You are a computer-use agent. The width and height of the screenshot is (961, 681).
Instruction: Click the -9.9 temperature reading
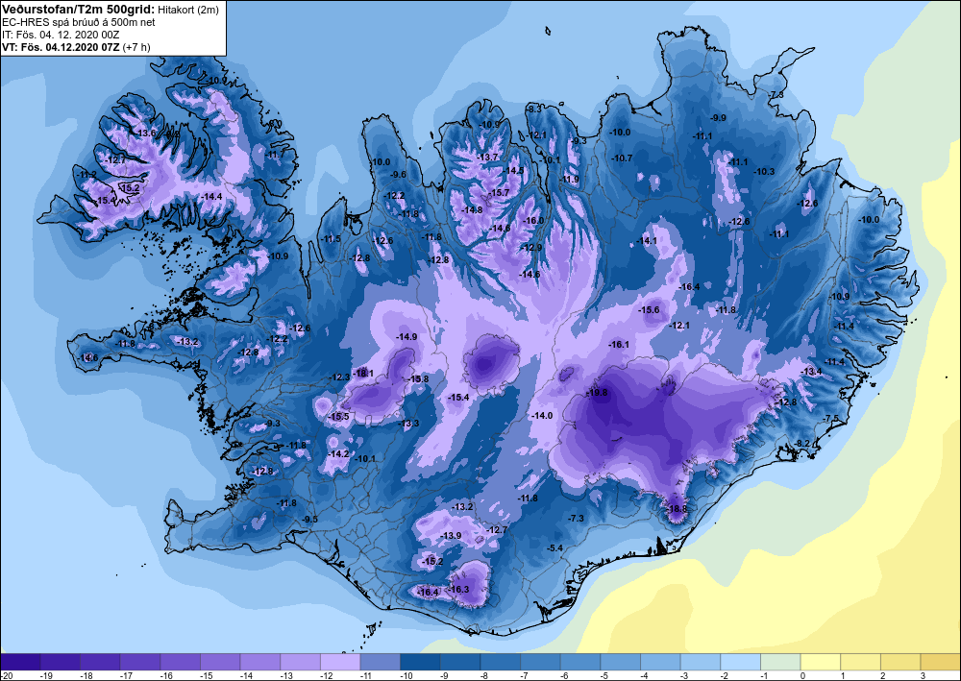click(x=718, y=117)
